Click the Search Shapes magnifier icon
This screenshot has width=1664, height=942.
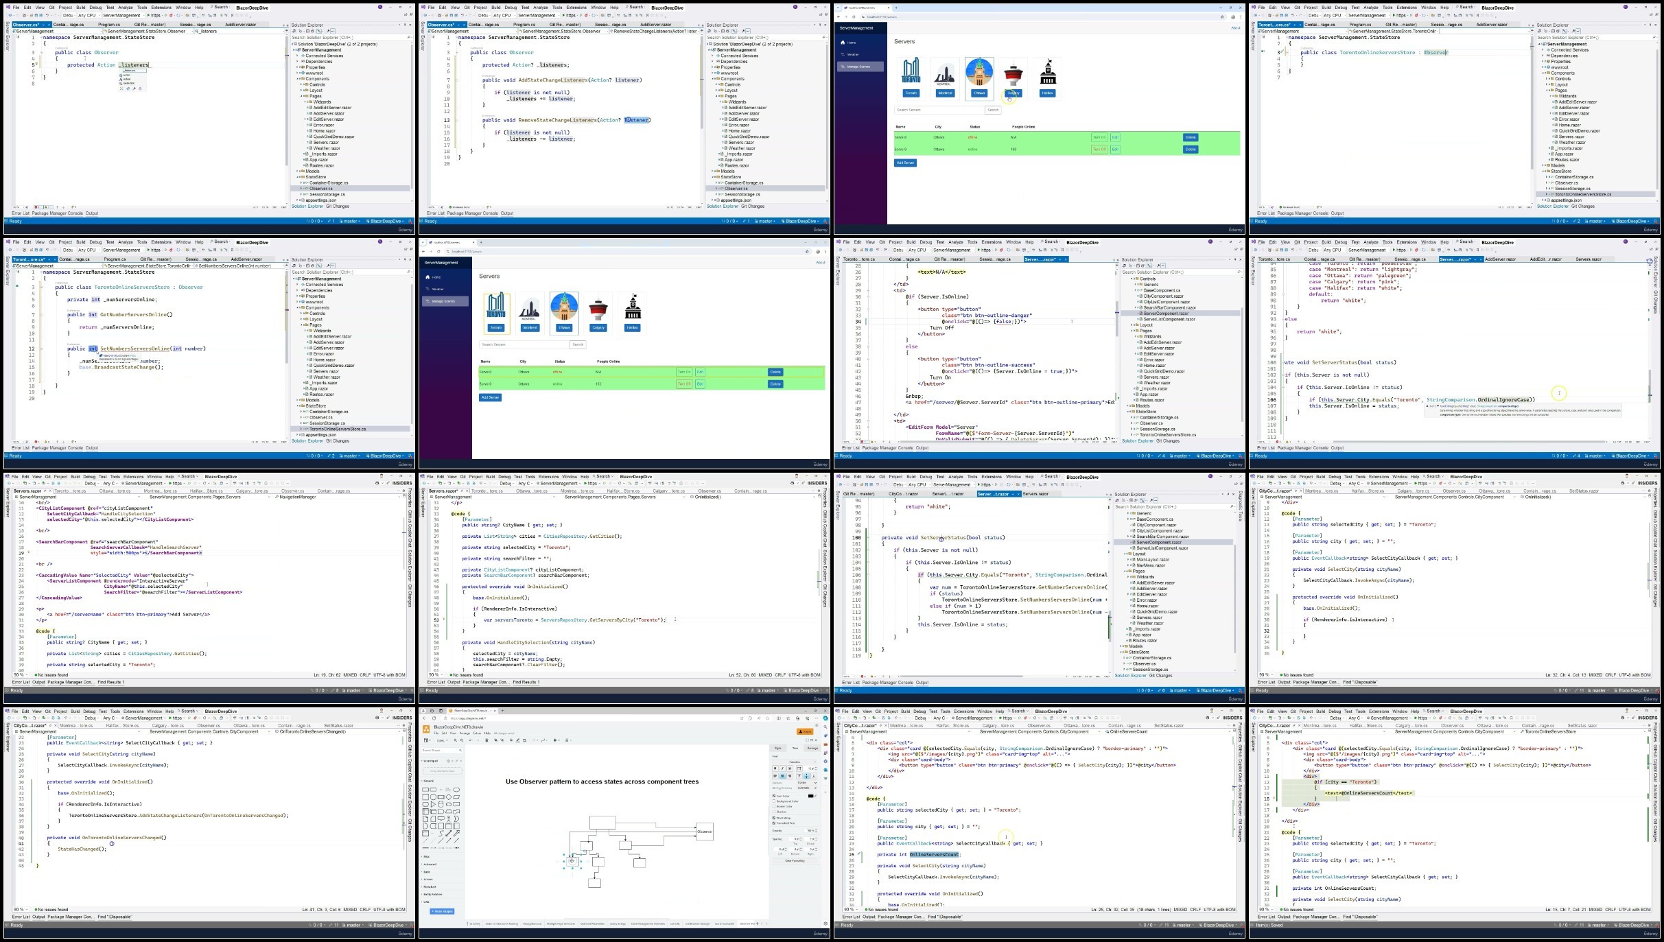click(x=460, y=750)
